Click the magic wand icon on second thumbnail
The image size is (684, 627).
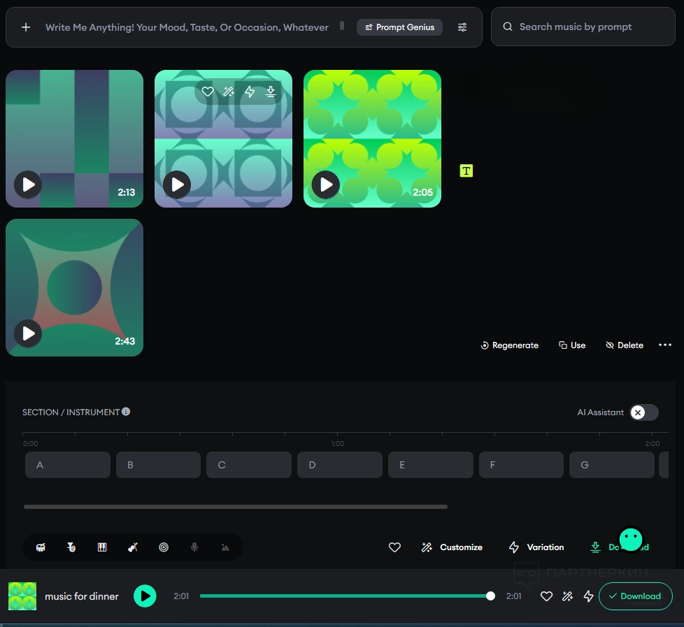pos(229,92)
